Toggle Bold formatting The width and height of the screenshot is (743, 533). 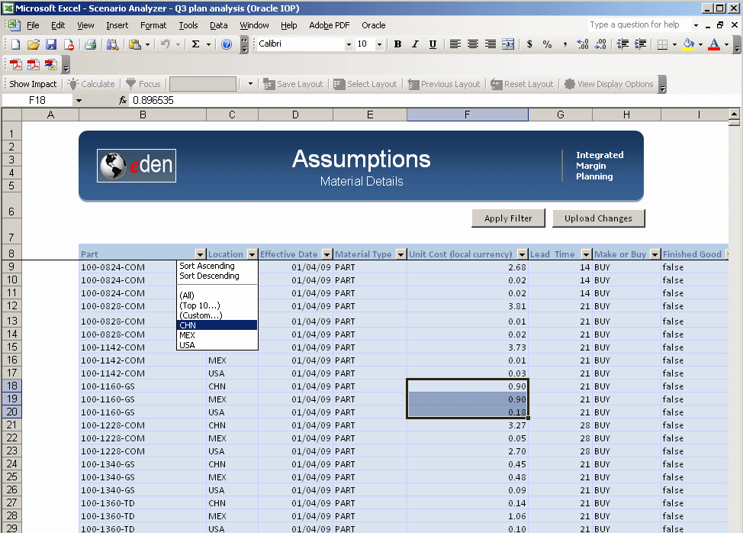click(x=398, y=44)
